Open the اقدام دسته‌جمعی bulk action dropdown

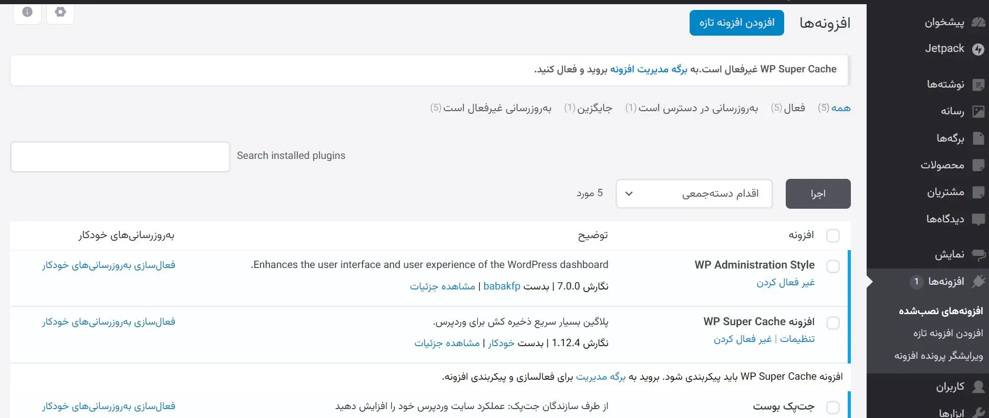point(694,194)
